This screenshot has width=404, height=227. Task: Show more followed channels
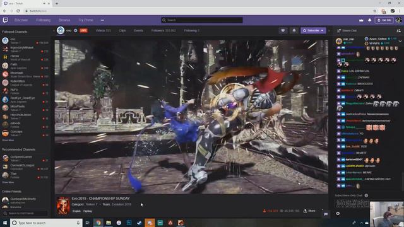coord(8,140)
